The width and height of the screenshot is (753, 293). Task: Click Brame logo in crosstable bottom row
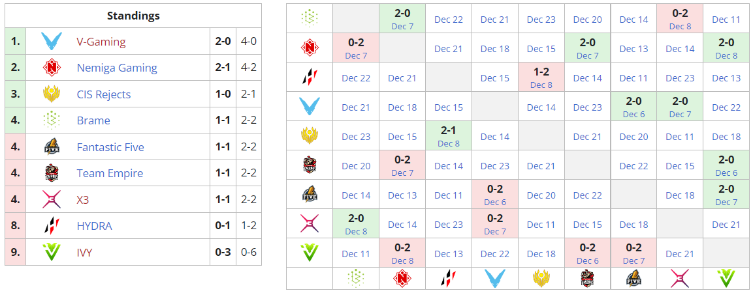(356, 278)
